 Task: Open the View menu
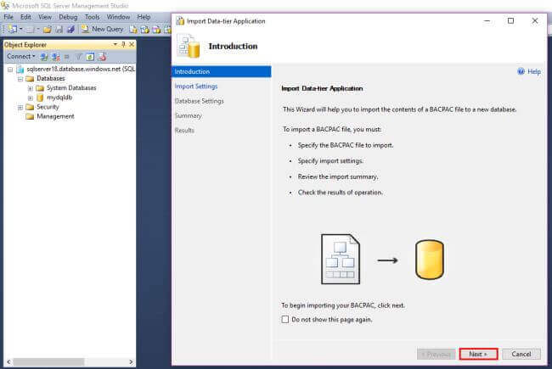tap(45, 17)
